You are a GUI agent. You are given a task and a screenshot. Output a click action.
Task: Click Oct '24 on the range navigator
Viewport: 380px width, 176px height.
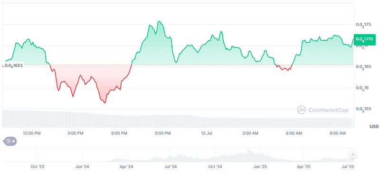pos(215,167)
